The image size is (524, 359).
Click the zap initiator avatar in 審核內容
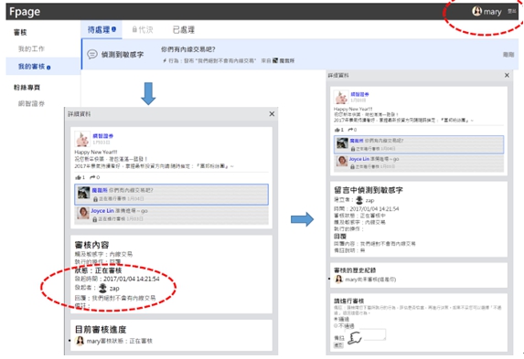tap(103, 288)
